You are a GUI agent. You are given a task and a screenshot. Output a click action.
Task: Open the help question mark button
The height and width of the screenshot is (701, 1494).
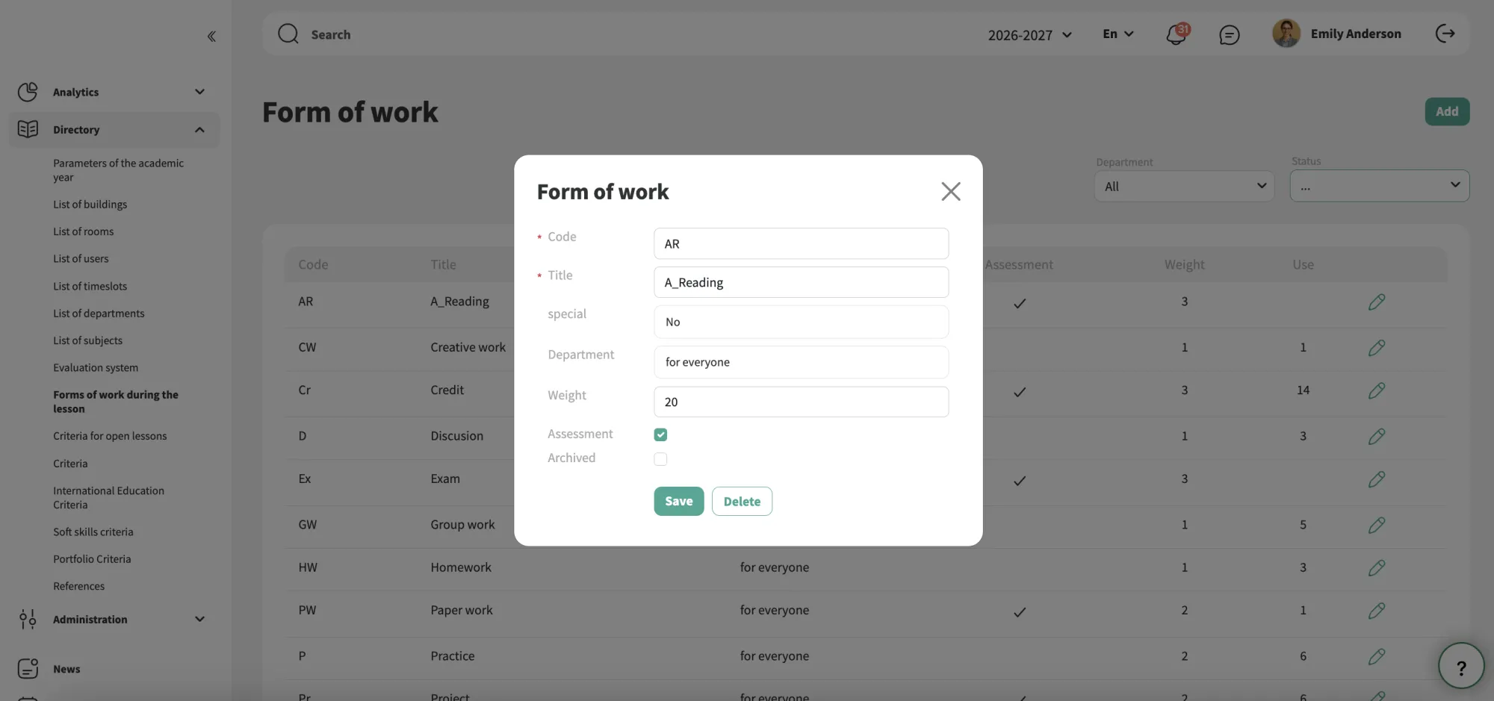click(1461, 666)
